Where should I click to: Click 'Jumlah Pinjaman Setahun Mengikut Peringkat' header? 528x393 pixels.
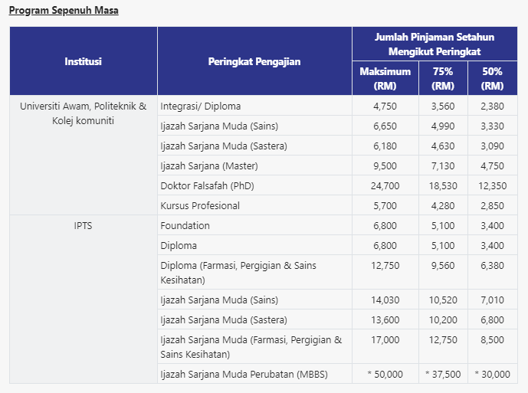pos(435,44)
